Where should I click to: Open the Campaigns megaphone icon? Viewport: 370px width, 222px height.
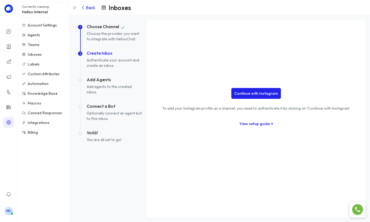coord(9,77)
